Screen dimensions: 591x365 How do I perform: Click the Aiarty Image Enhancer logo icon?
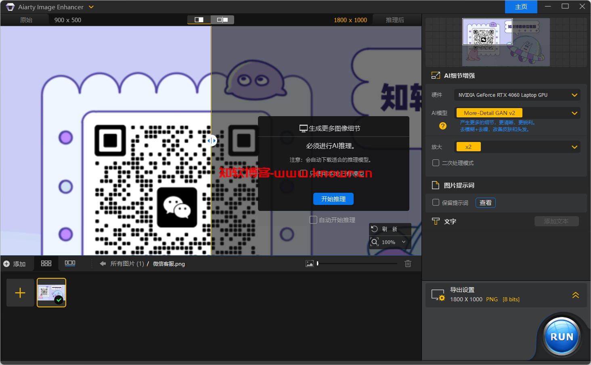10,7
